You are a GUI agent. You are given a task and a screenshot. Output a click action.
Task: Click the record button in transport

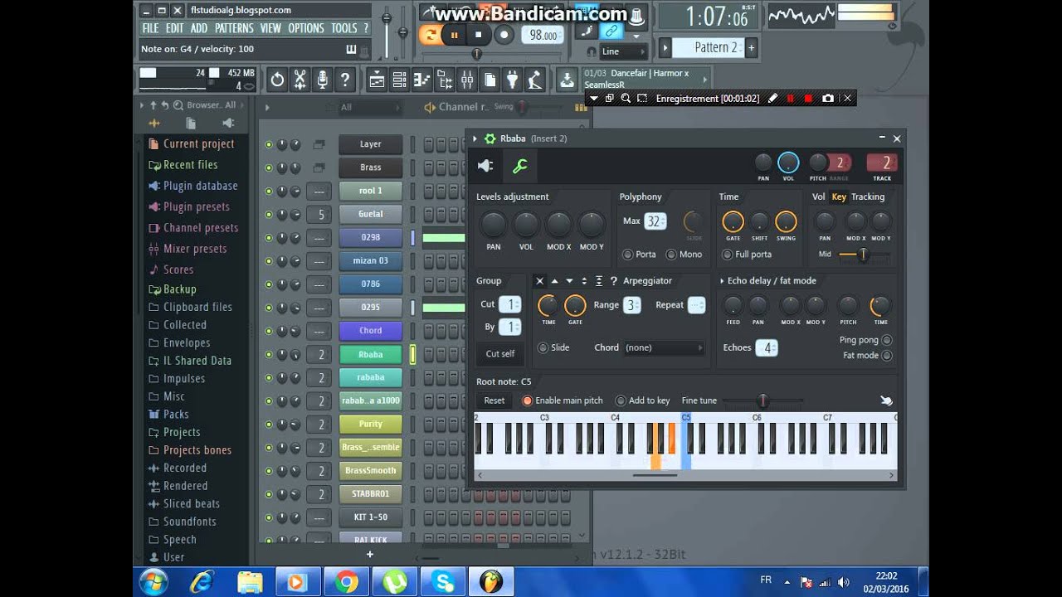(504, 35)
